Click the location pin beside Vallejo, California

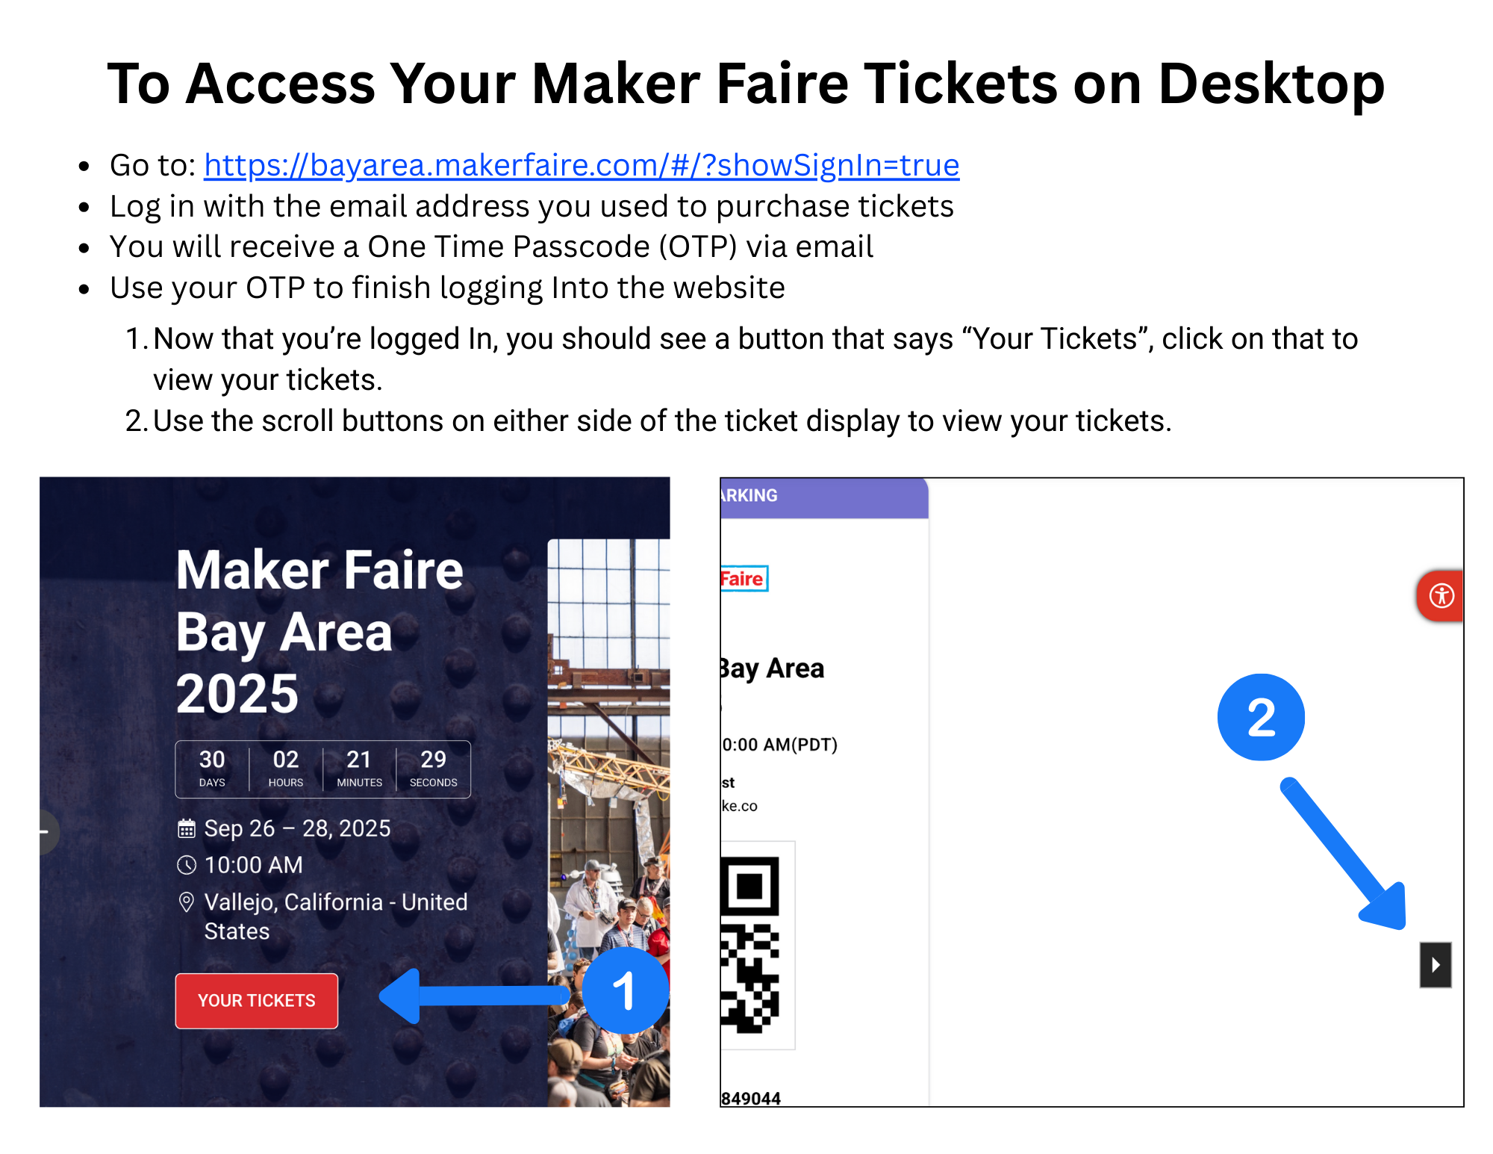click(x=187, y=902)
